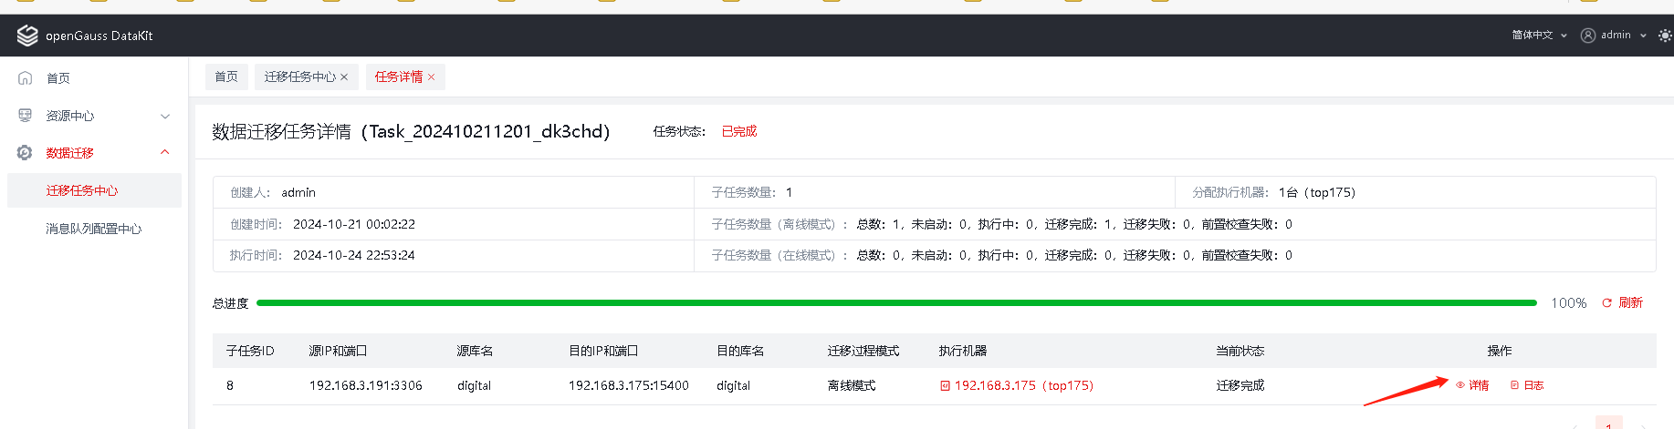Screen dimensions: 1674x429
Task: Click the 数据迁移 gear icon
Action: tap(26, 153)
